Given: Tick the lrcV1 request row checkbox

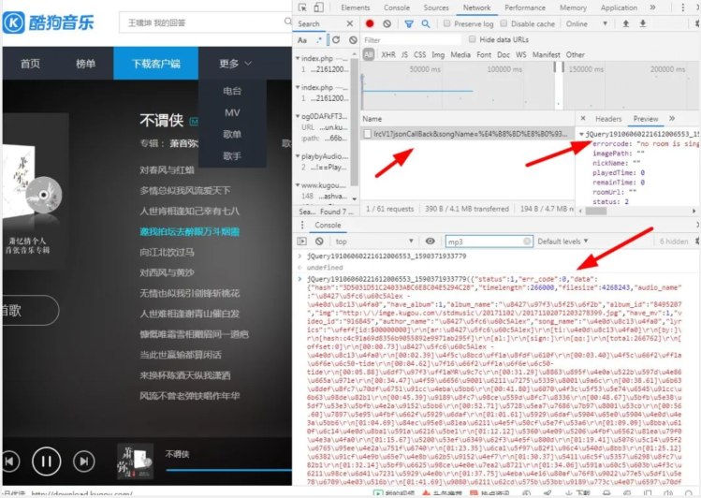Looking at the screenshot, I should [x=368, y=134].
